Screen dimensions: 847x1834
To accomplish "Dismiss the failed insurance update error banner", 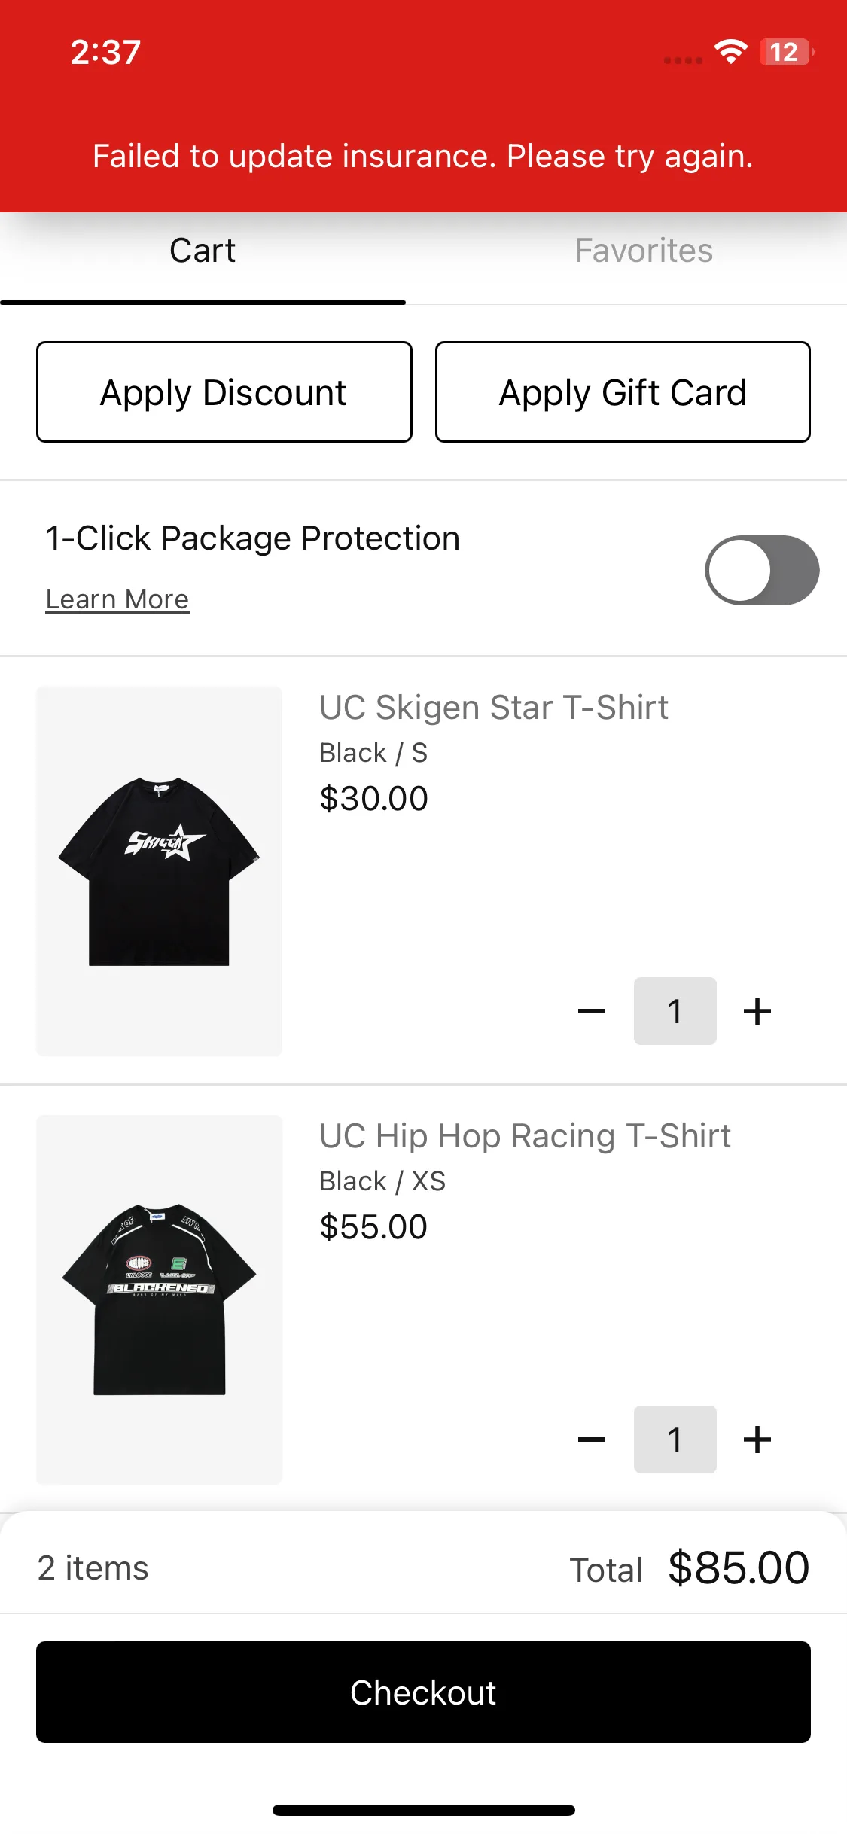I will pyautogui.click(x=423, y=156).
